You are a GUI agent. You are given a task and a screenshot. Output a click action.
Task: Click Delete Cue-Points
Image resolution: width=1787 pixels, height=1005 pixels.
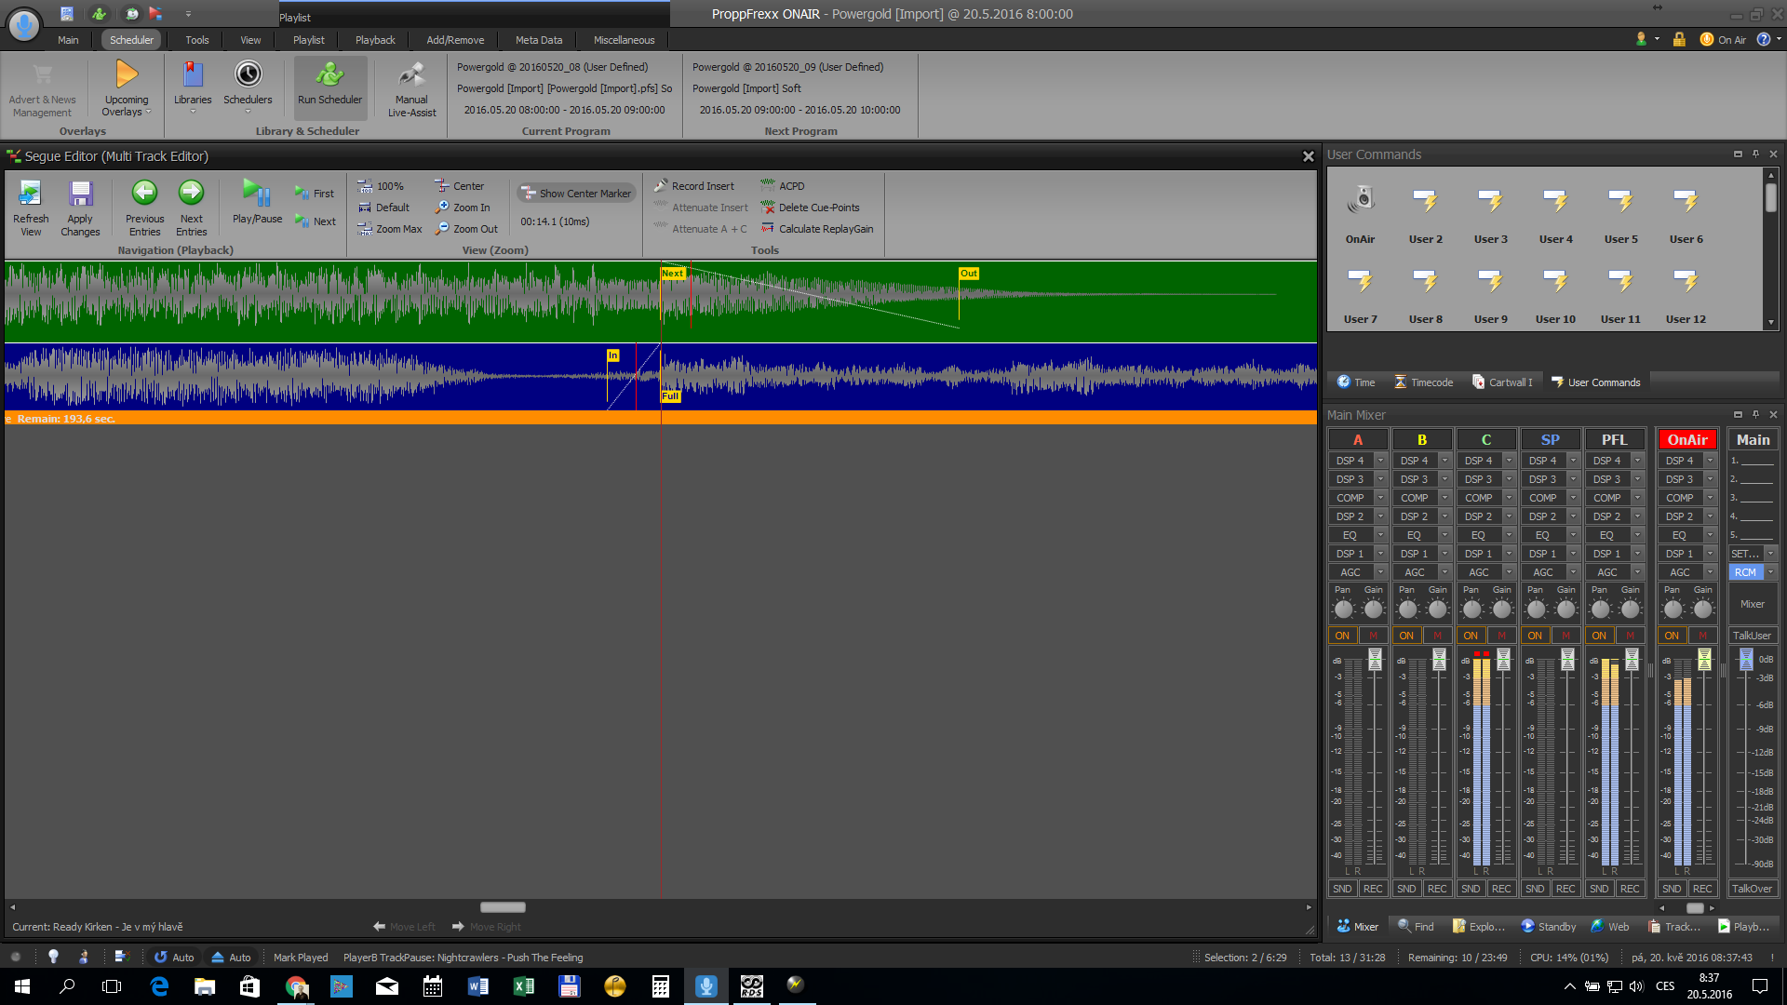click(x=810, y=208)
